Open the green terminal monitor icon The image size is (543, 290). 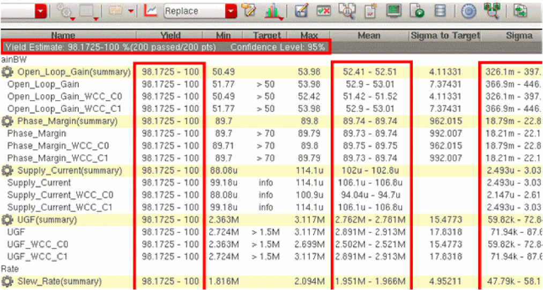[393, 10]
